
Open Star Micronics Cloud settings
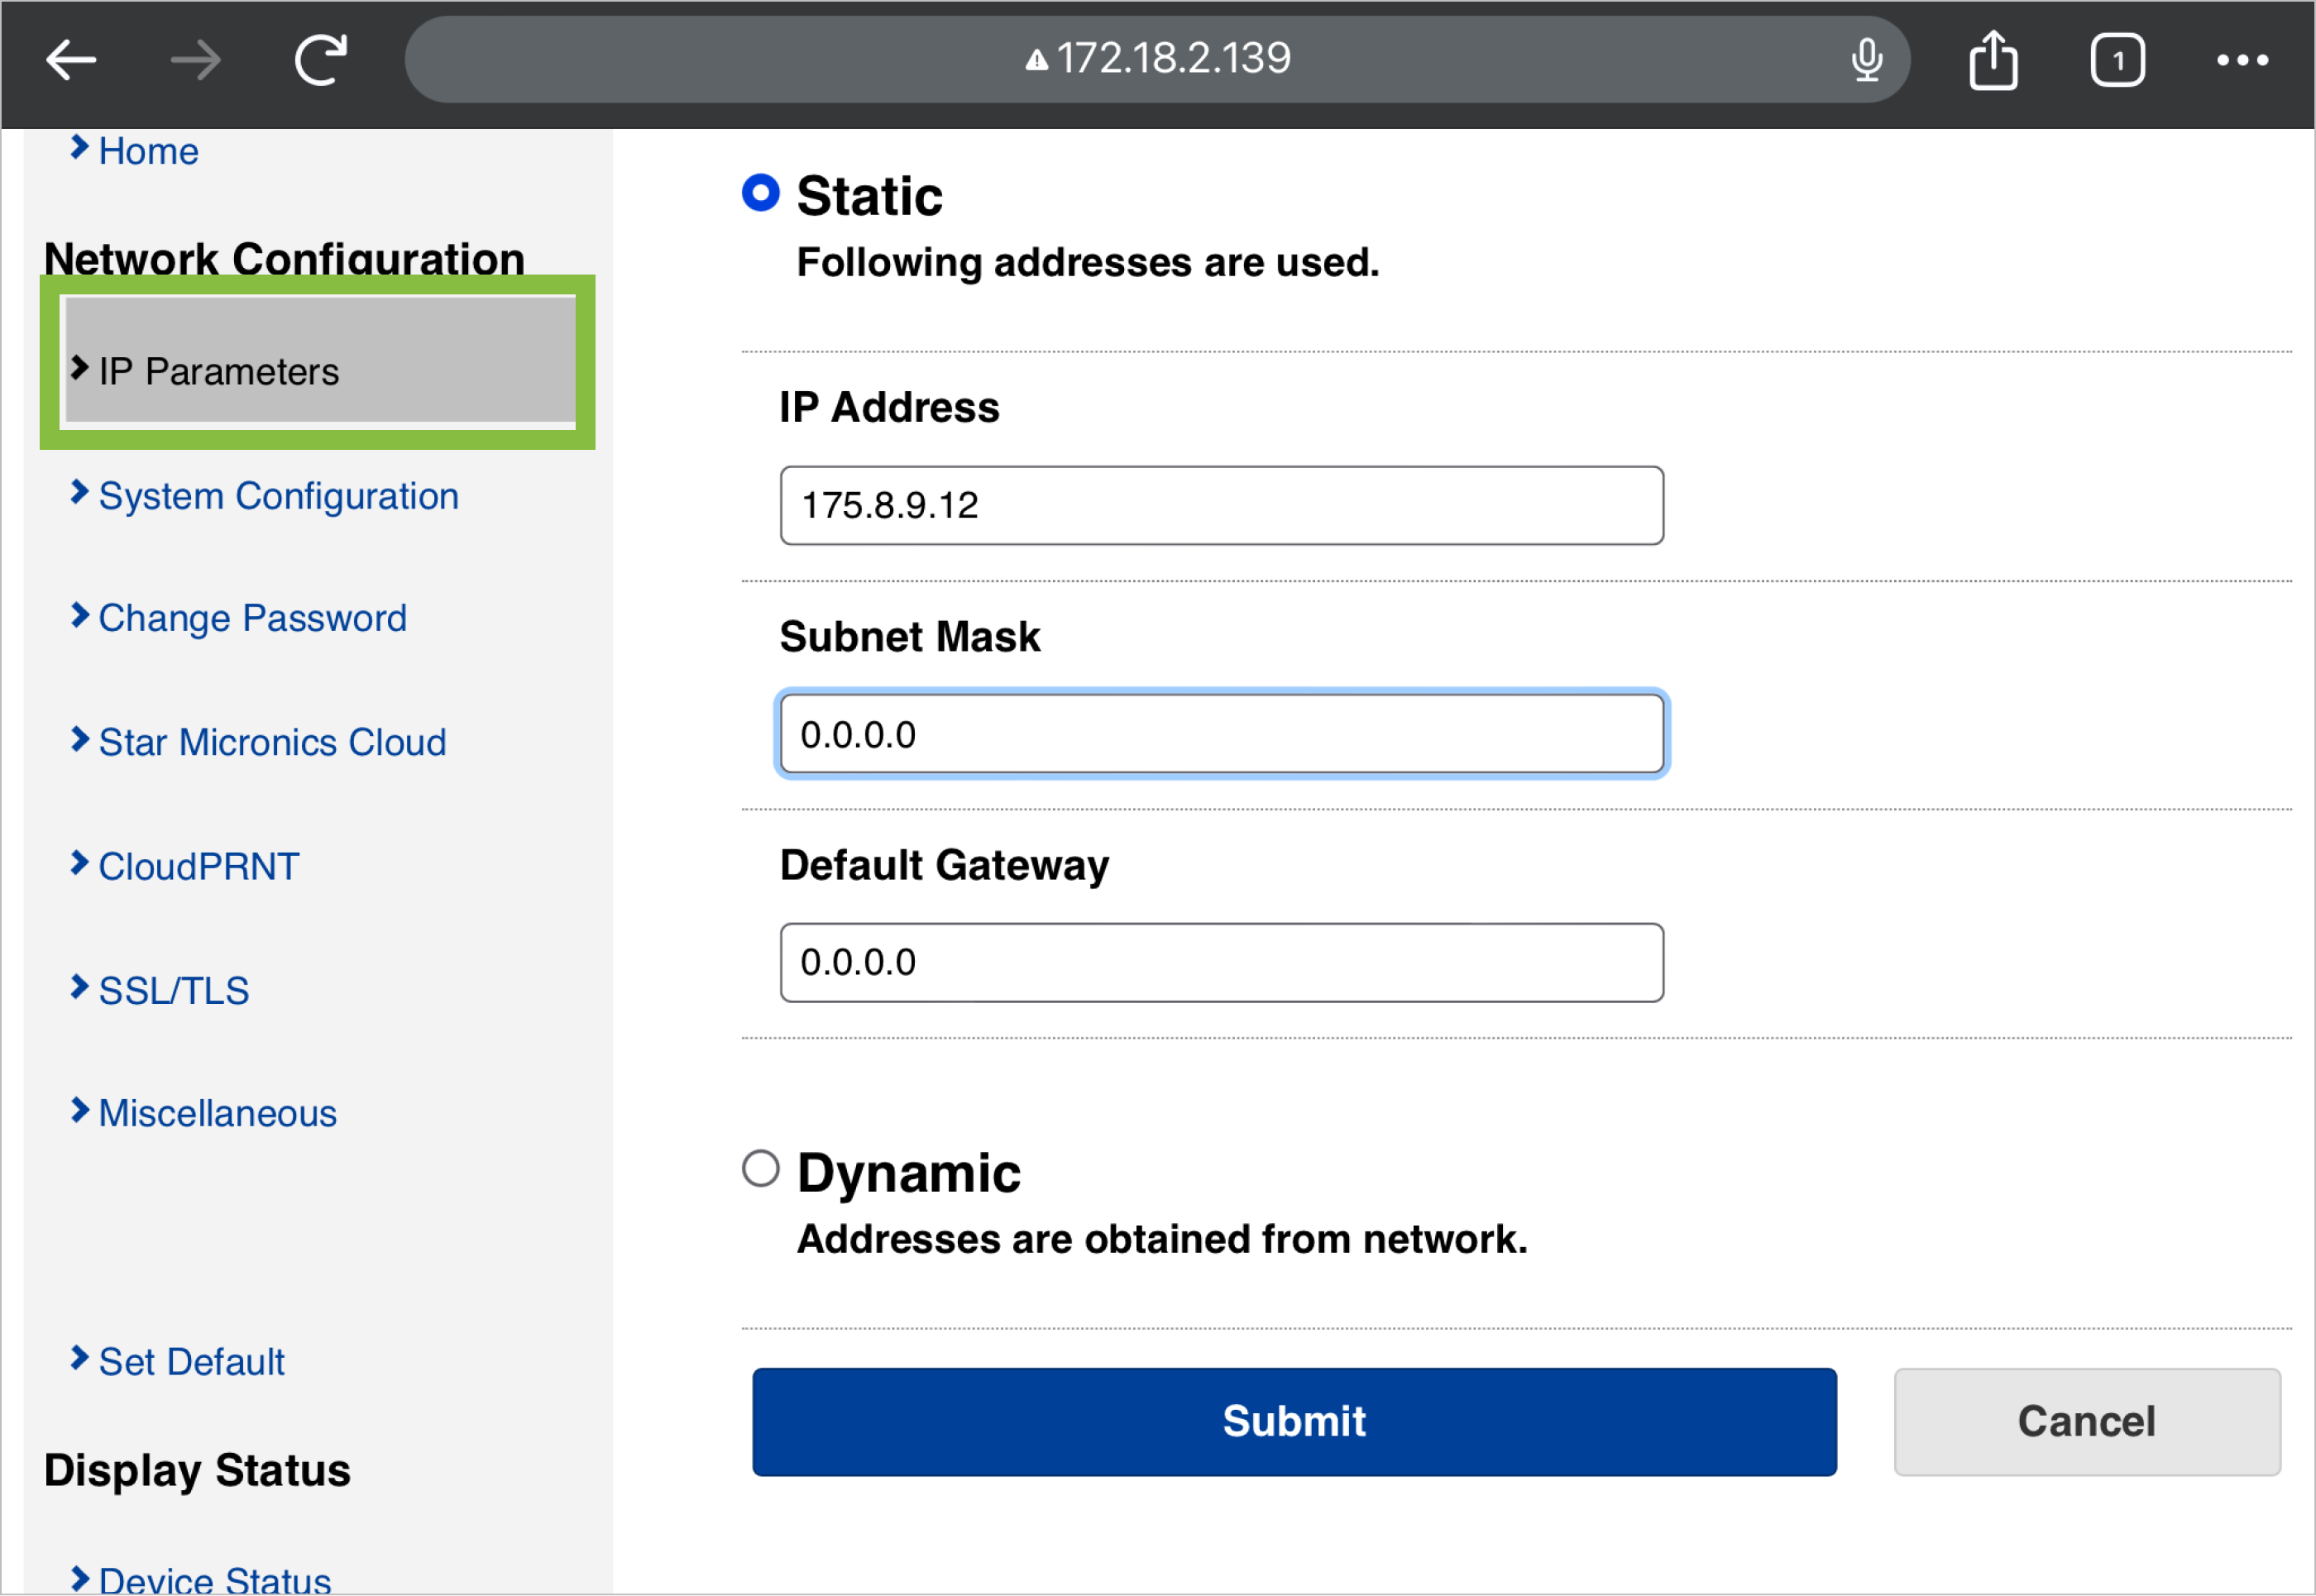tap(272, 742)
